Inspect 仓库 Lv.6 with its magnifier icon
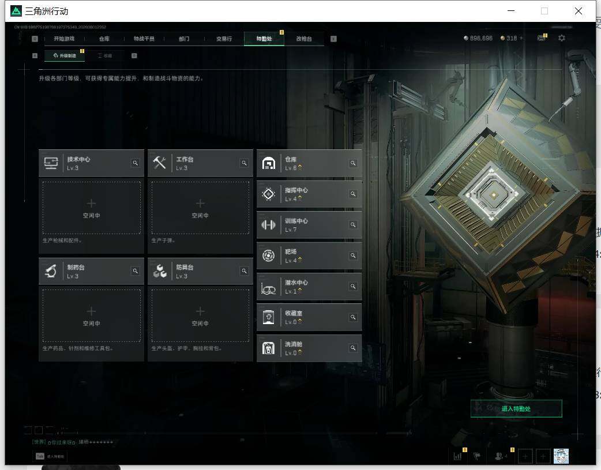This screenshot has height=470, width=601. [353, 163]
